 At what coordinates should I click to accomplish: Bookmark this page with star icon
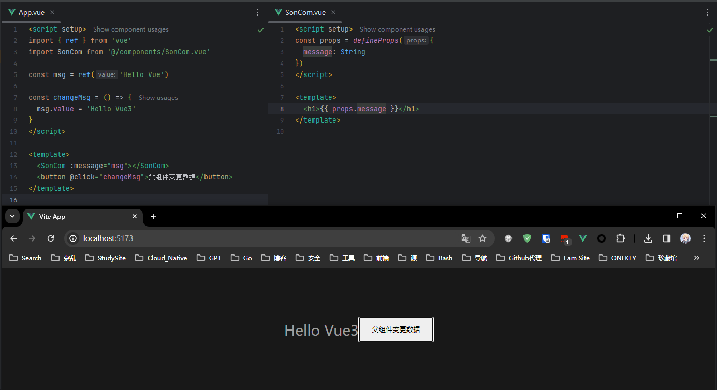point(482,238)
